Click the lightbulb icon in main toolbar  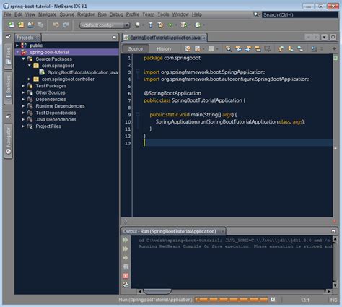coord(137,25)
